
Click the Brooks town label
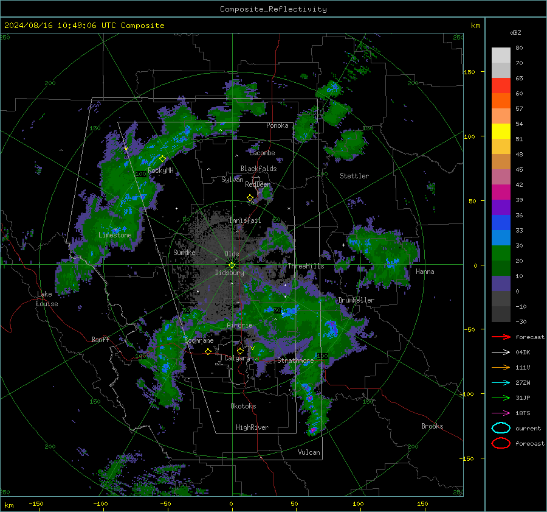pyautogui.click(x=432, y=426)
